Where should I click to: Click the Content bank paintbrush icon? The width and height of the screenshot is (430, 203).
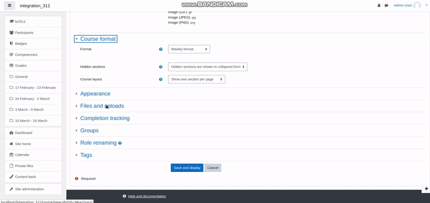pyautogui.click(x=11, y=177)
